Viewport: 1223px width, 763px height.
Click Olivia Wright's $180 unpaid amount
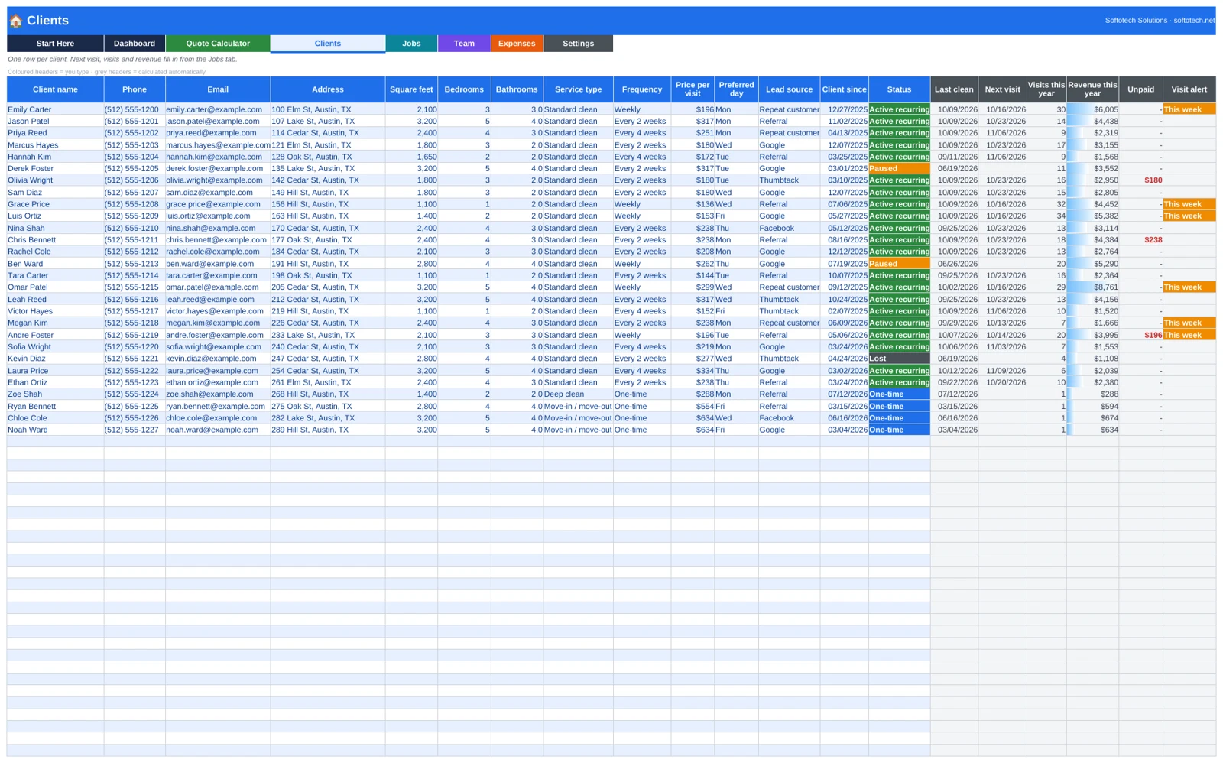tap(1140, 180)
